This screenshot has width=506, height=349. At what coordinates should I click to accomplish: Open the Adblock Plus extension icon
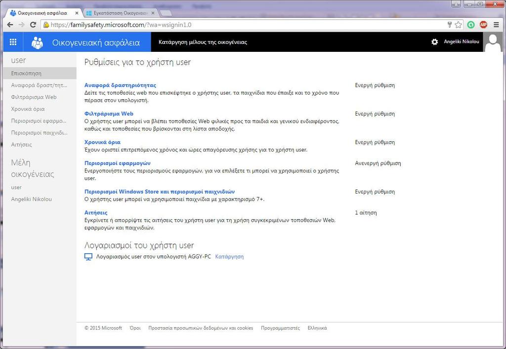[483, 25]
